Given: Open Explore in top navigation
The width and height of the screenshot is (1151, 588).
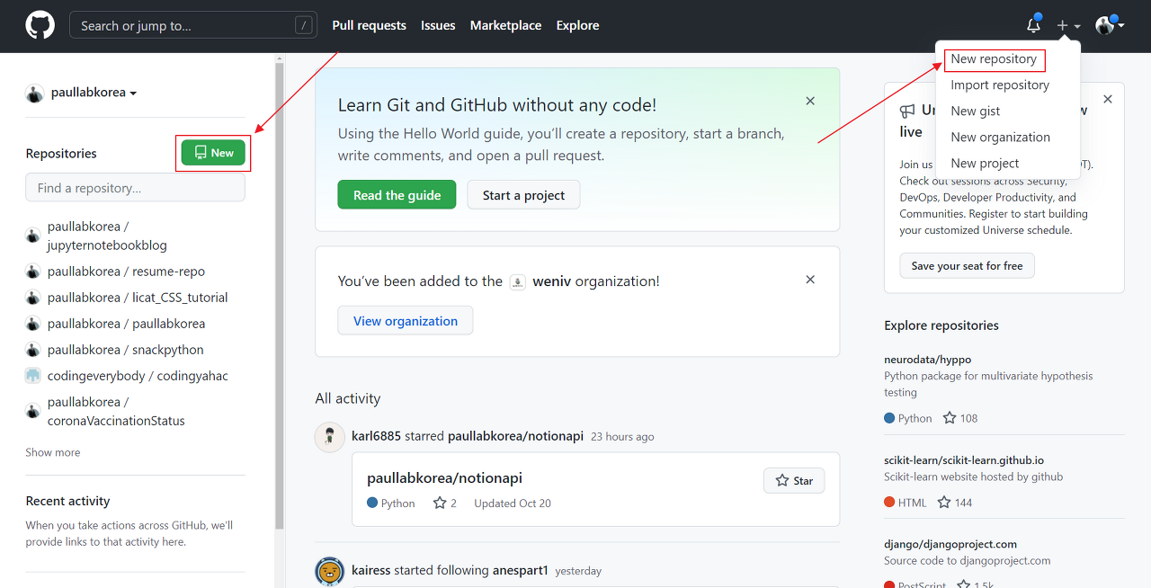Looking at the screenshot, I should click(577, 25).
